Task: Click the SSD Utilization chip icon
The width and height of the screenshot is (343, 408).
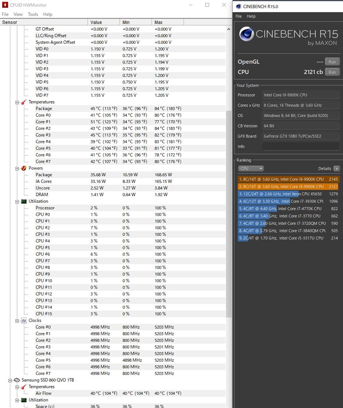Action: [x=24, y=400]
